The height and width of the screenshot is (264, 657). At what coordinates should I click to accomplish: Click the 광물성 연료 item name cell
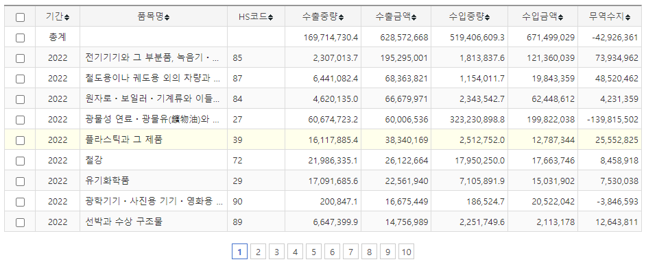tap(154, 120)
